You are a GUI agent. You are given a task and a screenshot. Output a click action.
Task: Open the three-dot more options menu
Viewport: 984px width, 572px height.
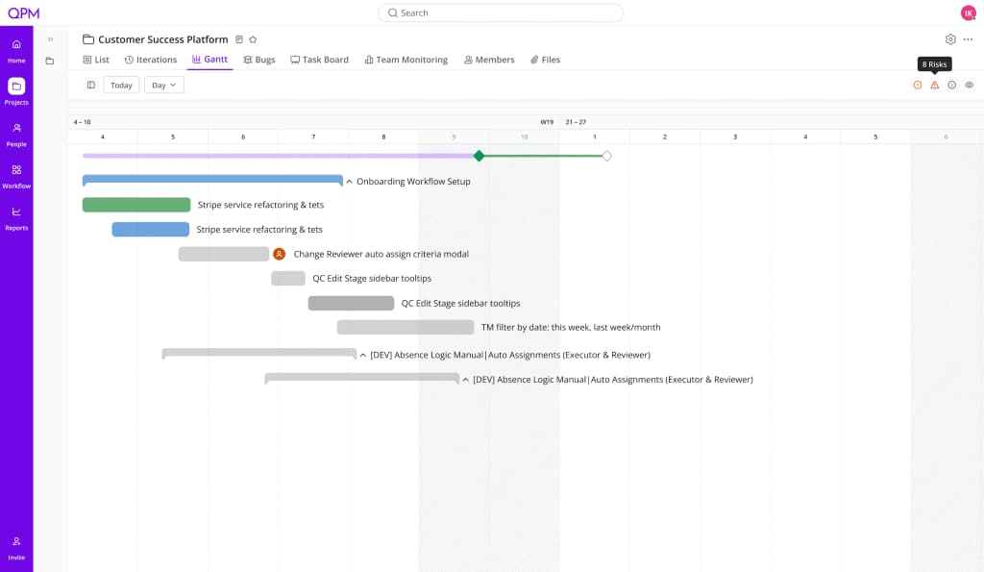(968, 38)
